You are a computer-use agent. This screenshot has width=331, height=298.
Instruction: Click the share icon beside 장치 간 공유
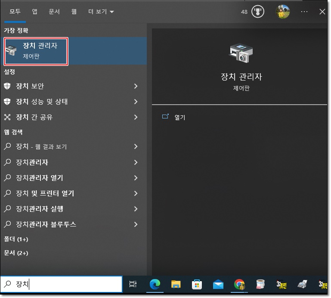point(7,117)
